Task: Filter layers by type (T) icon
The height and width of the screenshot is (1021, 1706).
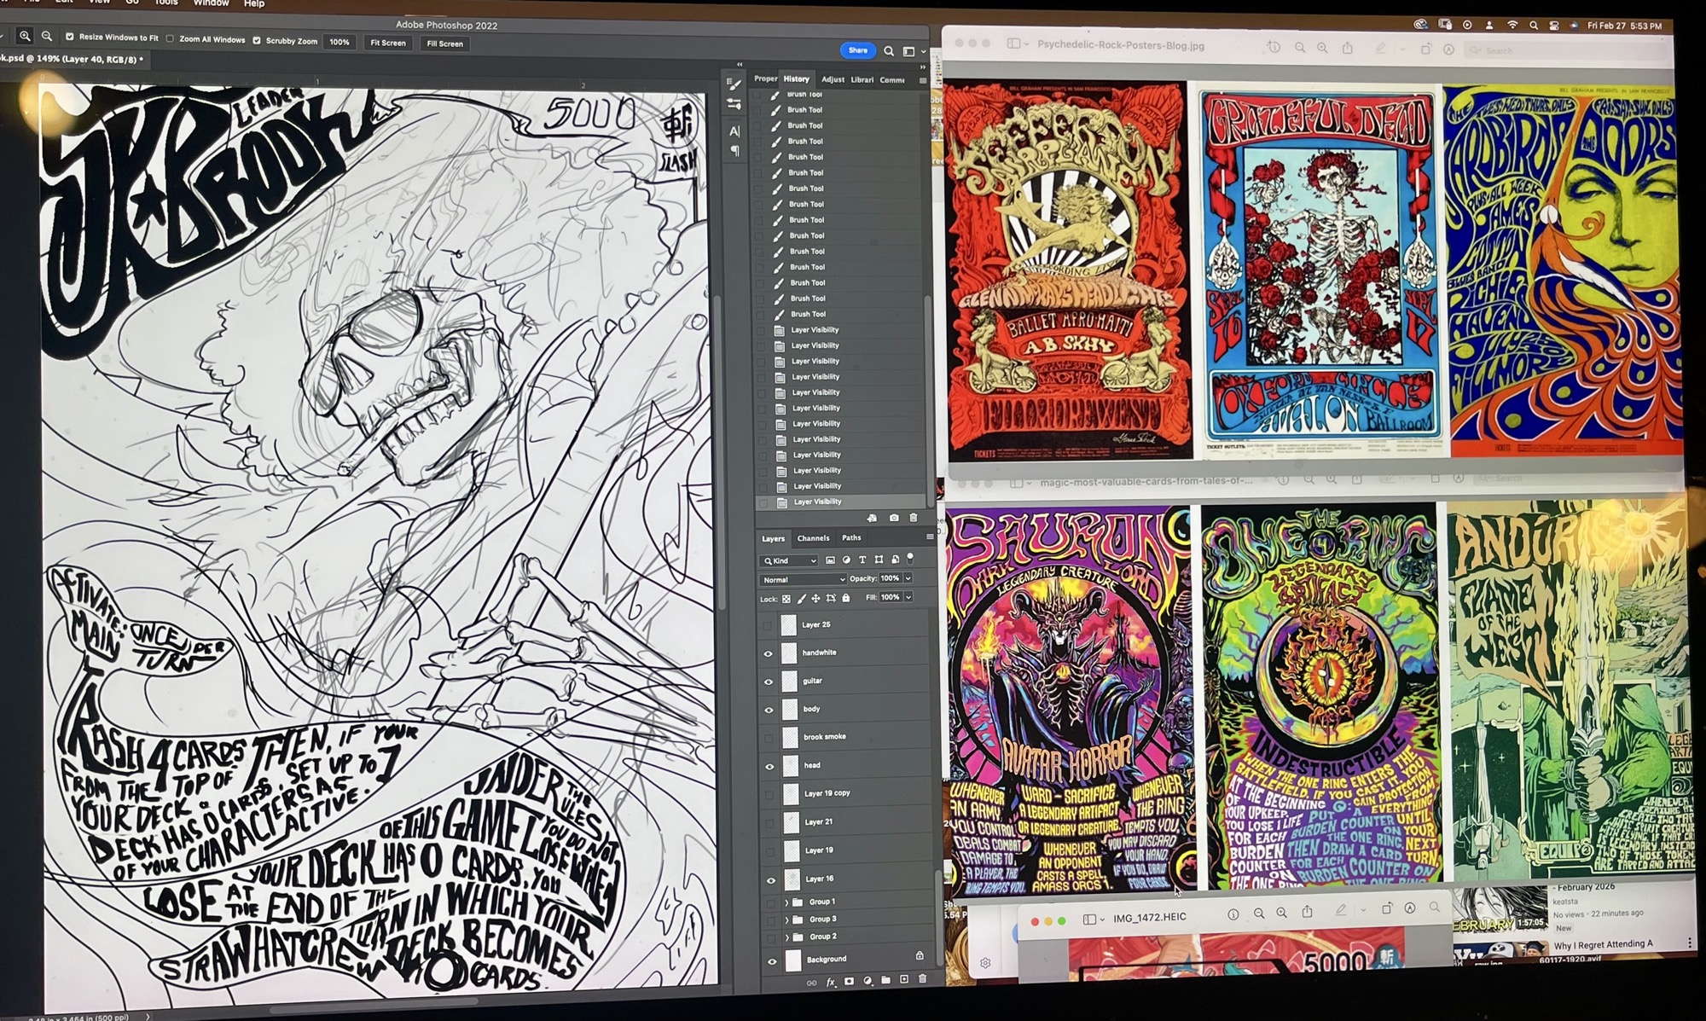Action: [x=862, y=560]
